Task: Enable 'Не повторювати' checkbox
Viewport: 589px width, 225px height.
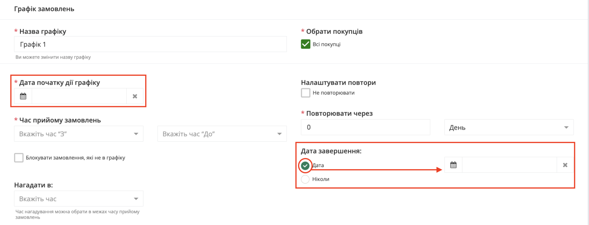Action: [306, 93]
